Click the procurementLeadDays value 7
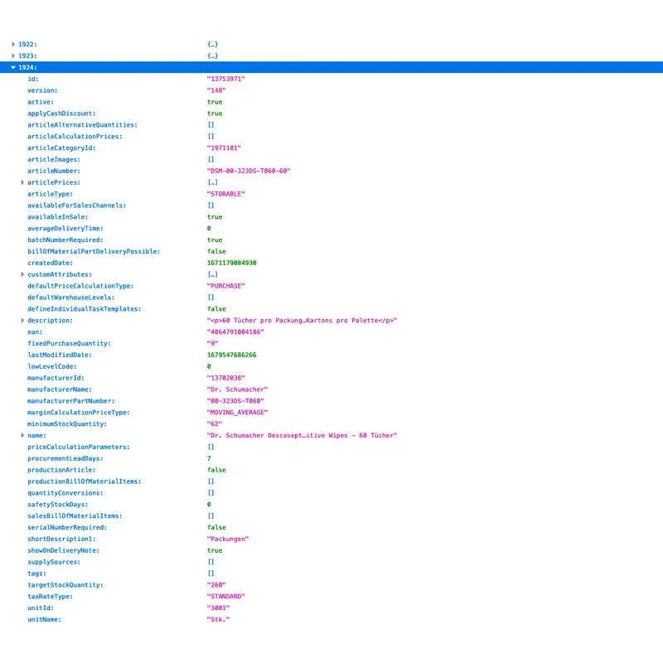 (x=209, y=458)
